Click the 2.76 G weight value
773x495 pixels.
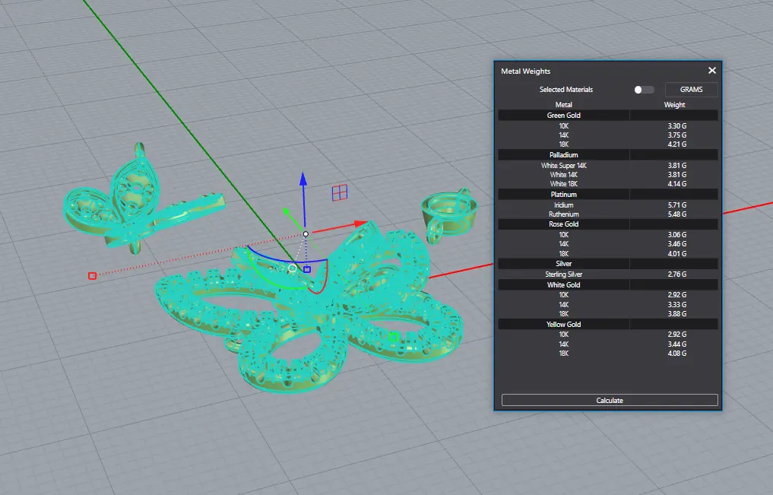pos(677,274)
